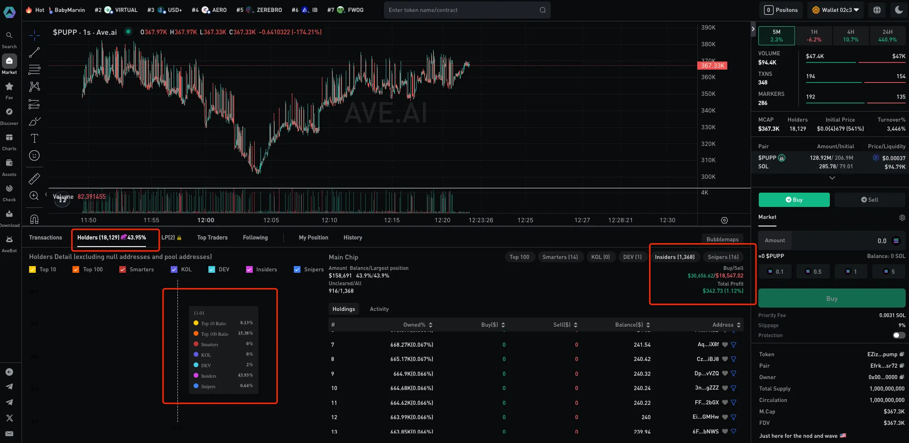Toggle DEV checkbox

[x=212, y=269]
